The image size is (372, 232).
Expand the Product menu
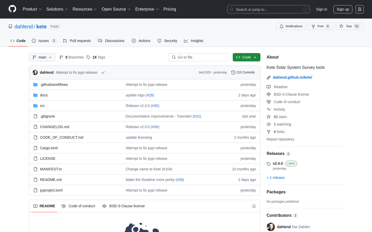pos(32,9)
